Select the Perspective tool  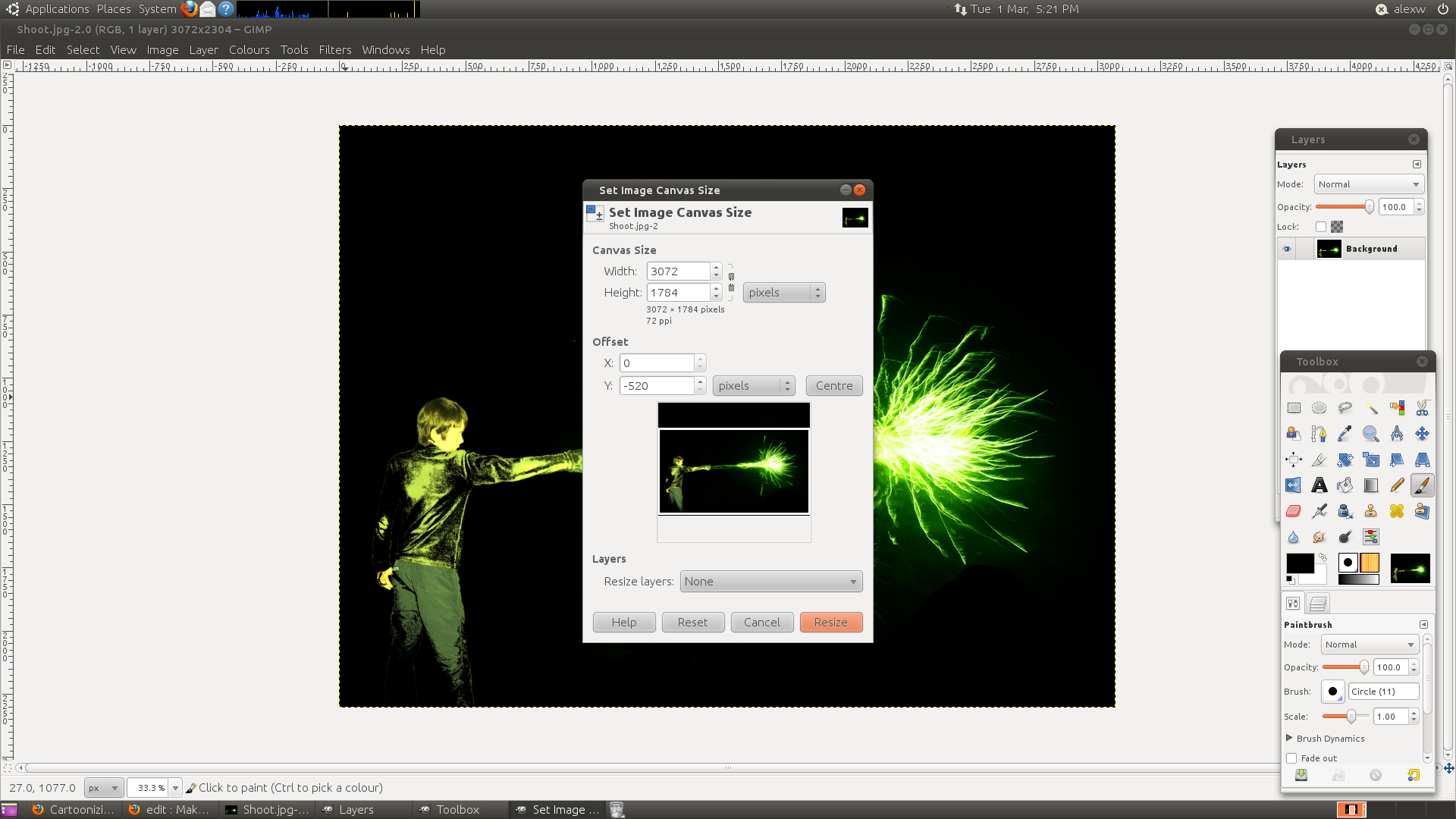point(1423,460)
